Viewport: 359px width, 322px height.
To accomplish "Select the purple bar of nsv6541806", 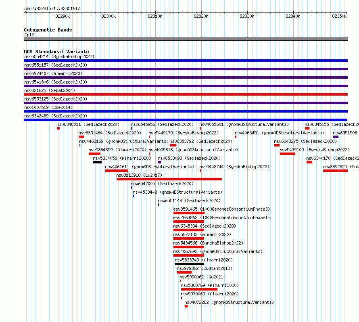I will point(186,86).
